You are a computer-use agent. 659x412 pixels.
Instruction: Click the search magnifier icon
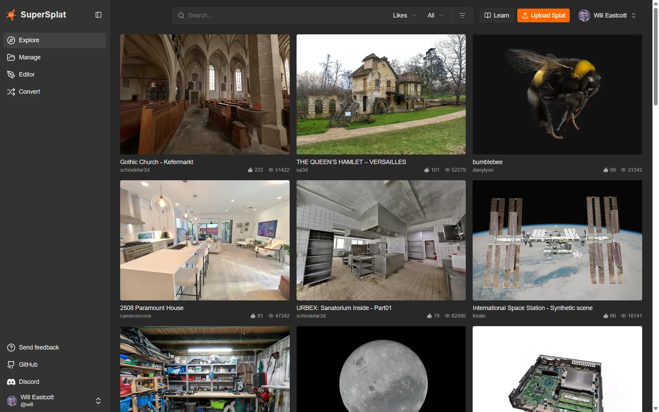point(181,15)
